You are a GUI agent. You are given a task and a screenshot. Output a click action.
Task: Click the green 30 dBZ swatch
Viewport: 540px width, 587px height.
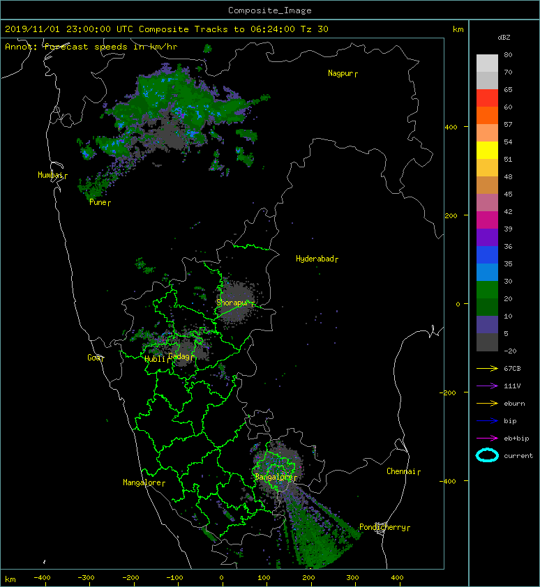[487, 289]
